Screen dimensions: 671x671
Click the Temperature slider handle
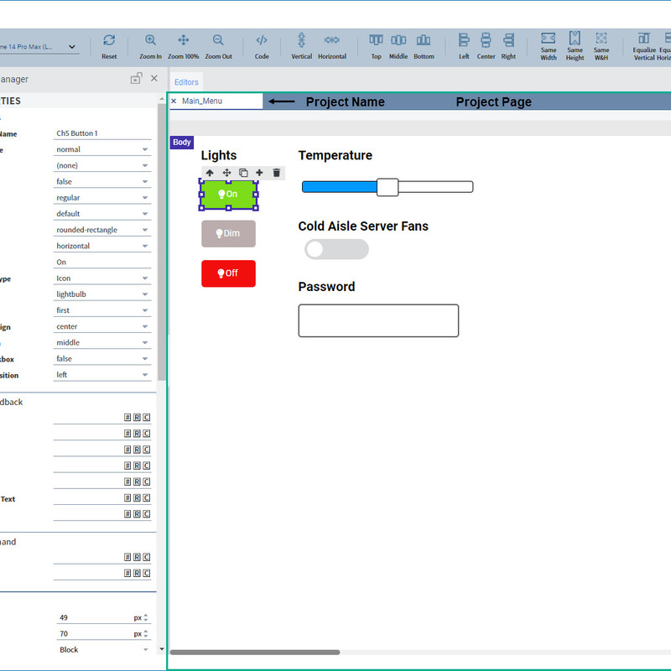click(x=387, y=187)
